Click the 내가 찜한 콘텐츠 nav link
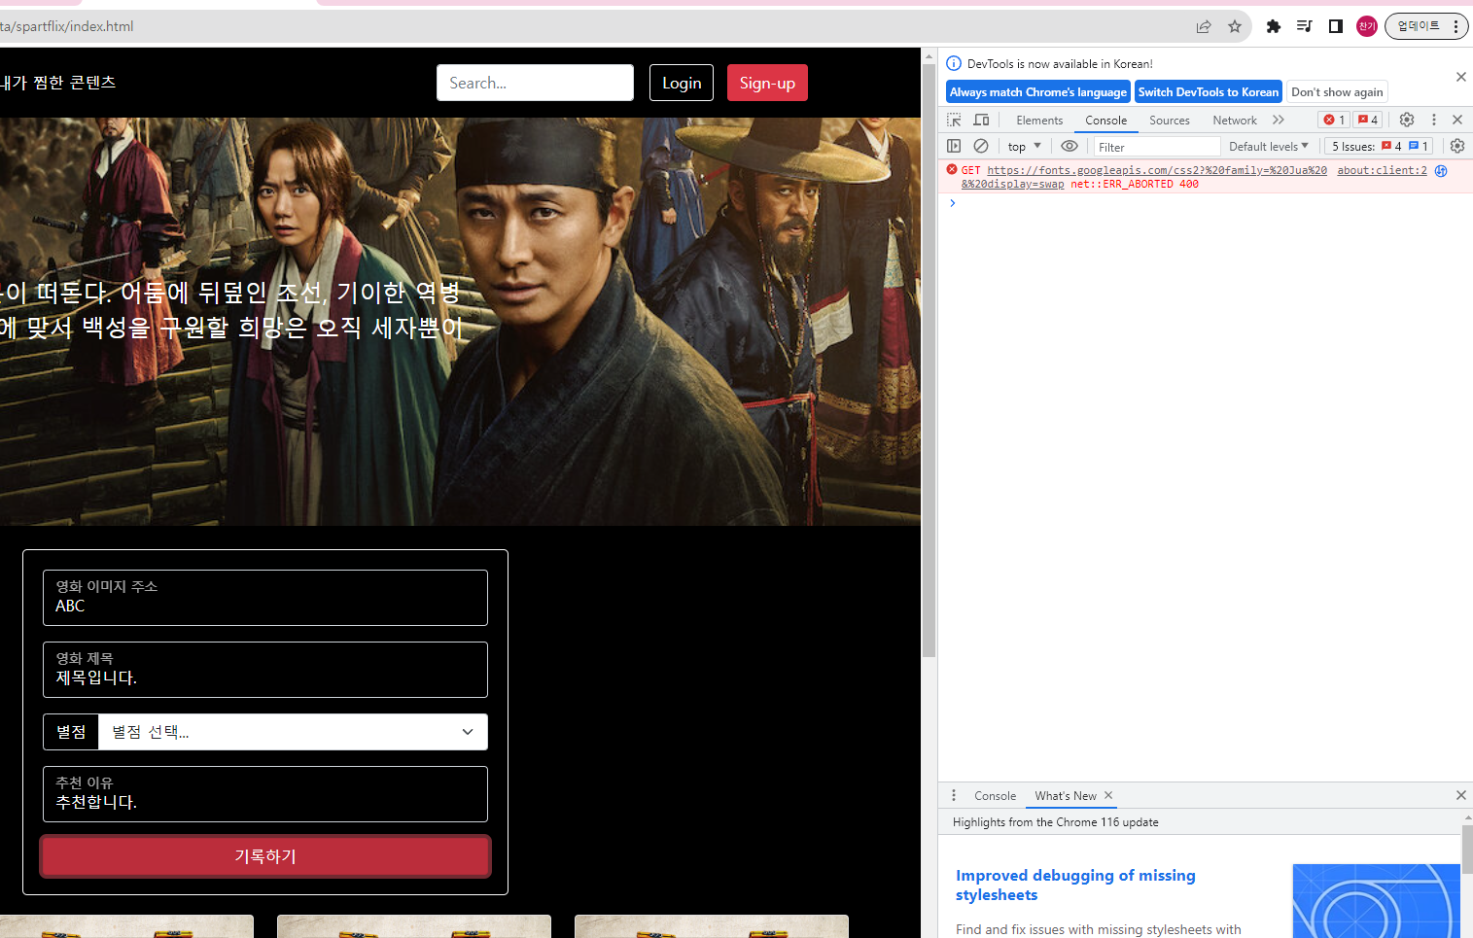1473x938 pixels. 57,83
